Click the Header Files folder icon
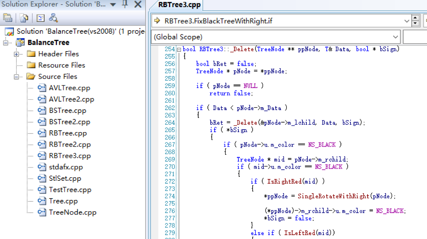The height and width of the screenshot is (239, 427). click(x=31, y=54)
